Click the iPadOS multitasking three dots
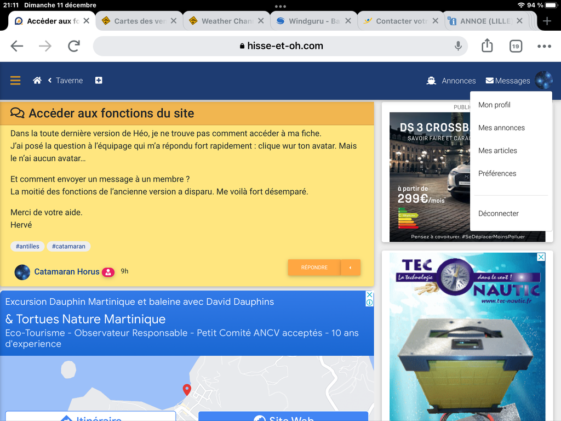561x421 pixels. (x=280, y=6)
